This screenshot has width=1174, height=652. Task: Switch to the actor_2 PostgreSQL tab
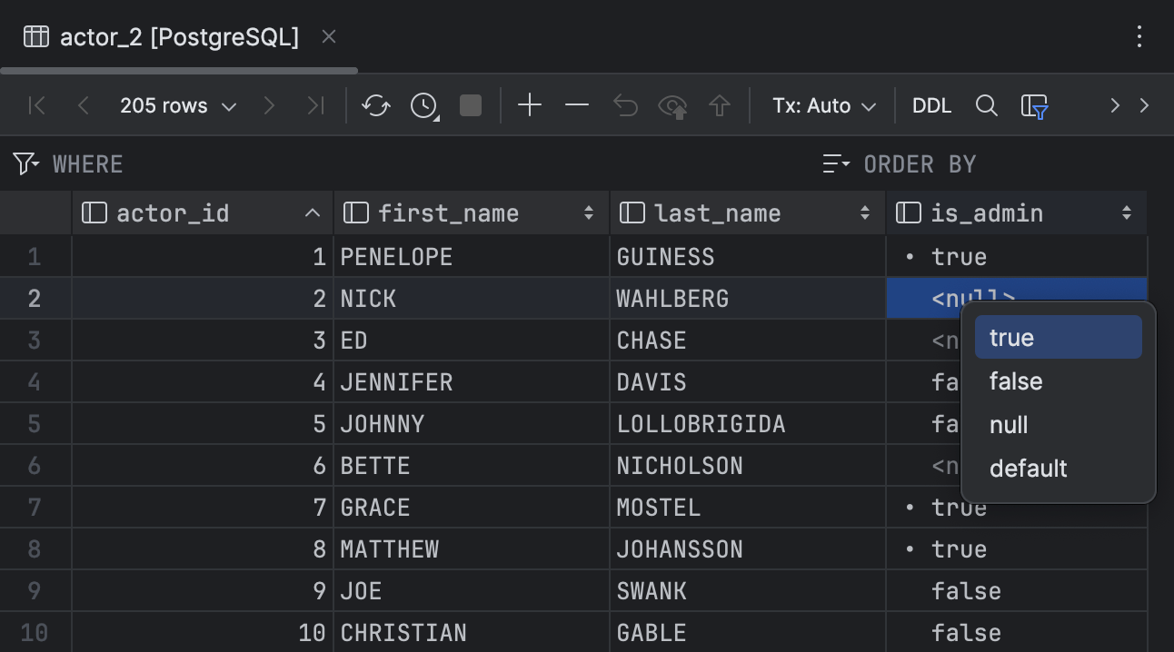point(164,36)
